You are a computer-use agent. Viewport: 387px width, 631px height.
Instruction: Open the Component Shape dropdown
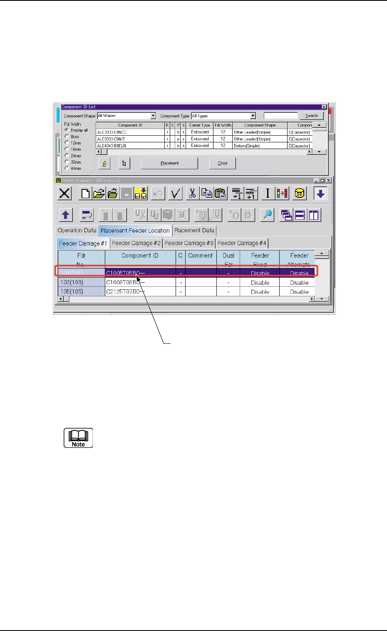coord(153,116)
